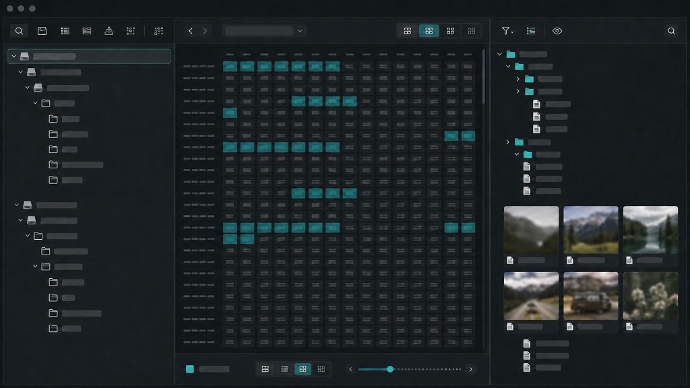The height and width of the screenshot is (388, 690).
Task: Toggle the eye preview visibility icon
Action: [x=557, y=31]
